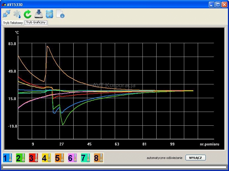Open the blue archive drawer icon
Image resolution: width=229 pixels, height=171 pixels.
tap(50, 14)
